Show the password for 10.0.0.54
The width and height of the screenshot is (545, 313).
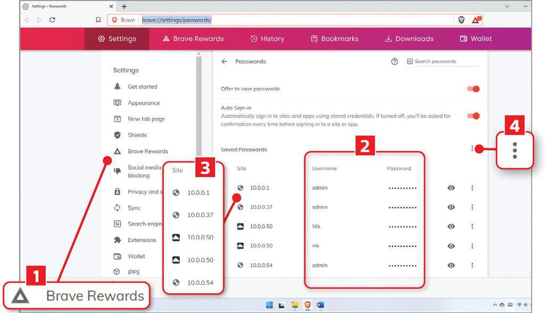451,265
